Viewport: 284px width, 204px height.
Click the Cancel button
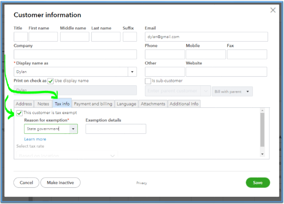coord(26,183)
